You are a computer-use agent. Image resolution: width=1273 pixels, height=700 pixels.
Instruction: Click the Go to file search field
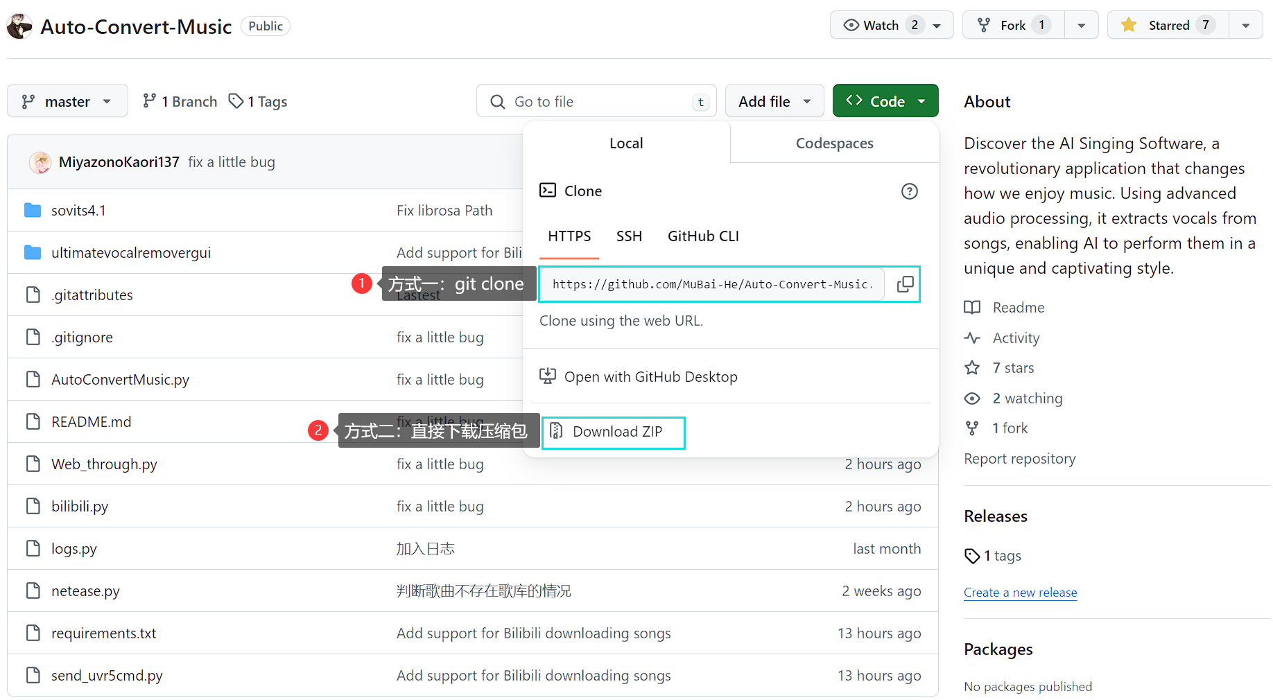pyautogui.click(x=596, y=101)
